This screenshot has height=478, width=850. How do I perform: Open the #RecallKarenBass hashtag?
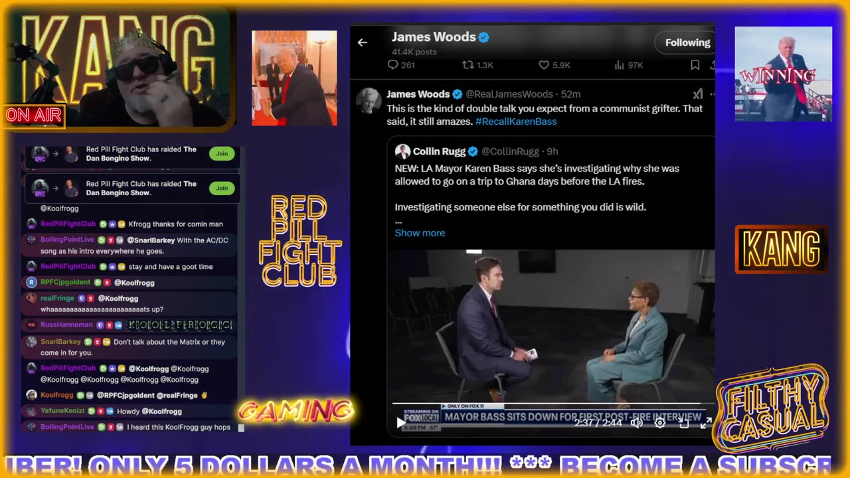click(516, 121)
